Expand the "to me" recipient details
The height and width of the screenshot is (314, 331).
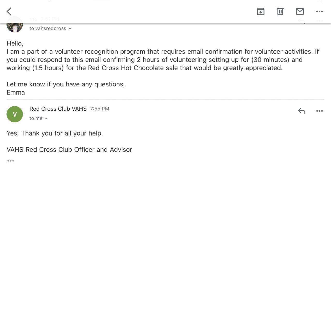coord(39,118)
